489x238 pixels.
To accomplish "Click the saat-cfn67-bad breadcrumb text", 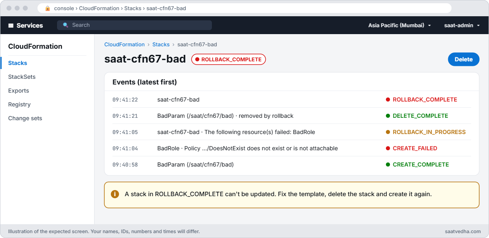I will click(x=197, y=44).
